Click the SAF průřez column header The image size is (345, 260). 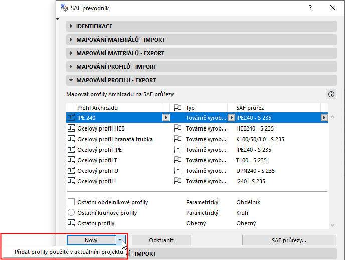click(x=278, y=108)
